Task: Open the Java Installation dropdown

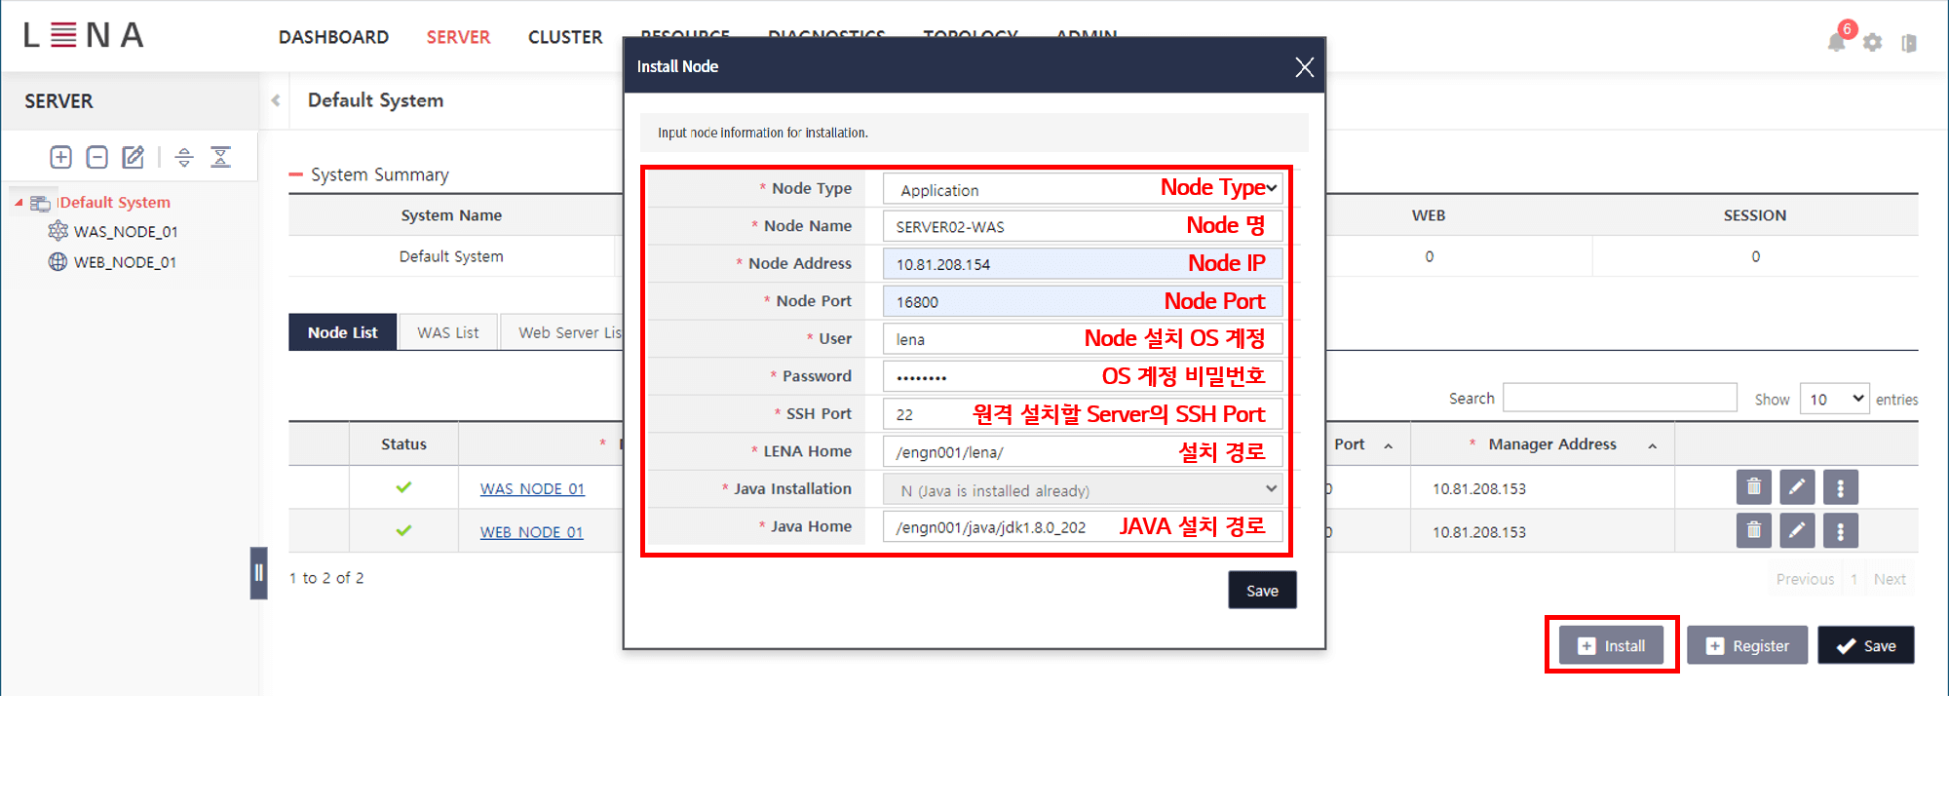Action: point(1082,489)
